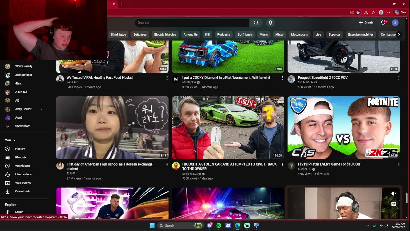The height and width of the screenshot is (231, 410).
Task: Open the browser media control music icon
Action: [x=366, y=13]
